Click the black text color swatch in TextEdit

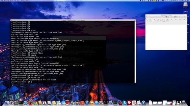pyautogui.click(x=166, y=17)
